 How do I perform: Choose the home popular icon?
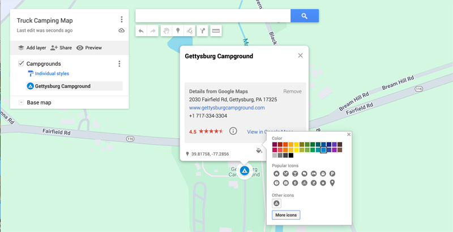276,174
